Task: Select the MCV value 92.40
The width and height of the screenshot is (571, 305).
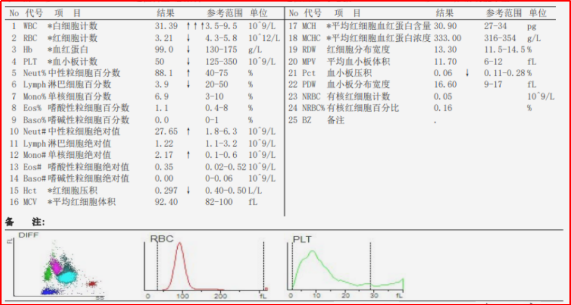Action: coord(167,202)
